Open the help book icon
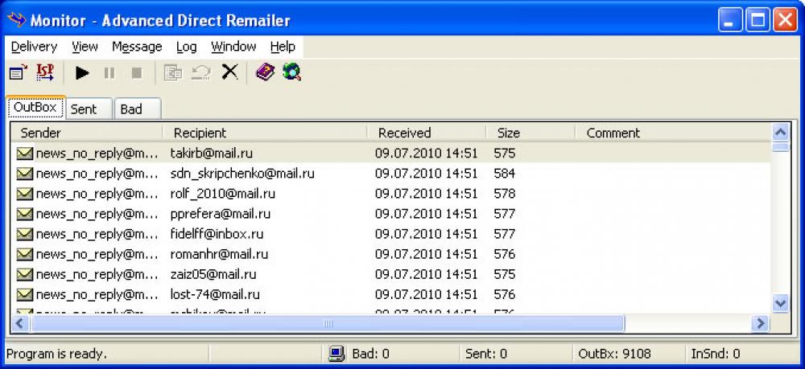The width and height of the screenshot is (805, 369). (x=265, y=72)
